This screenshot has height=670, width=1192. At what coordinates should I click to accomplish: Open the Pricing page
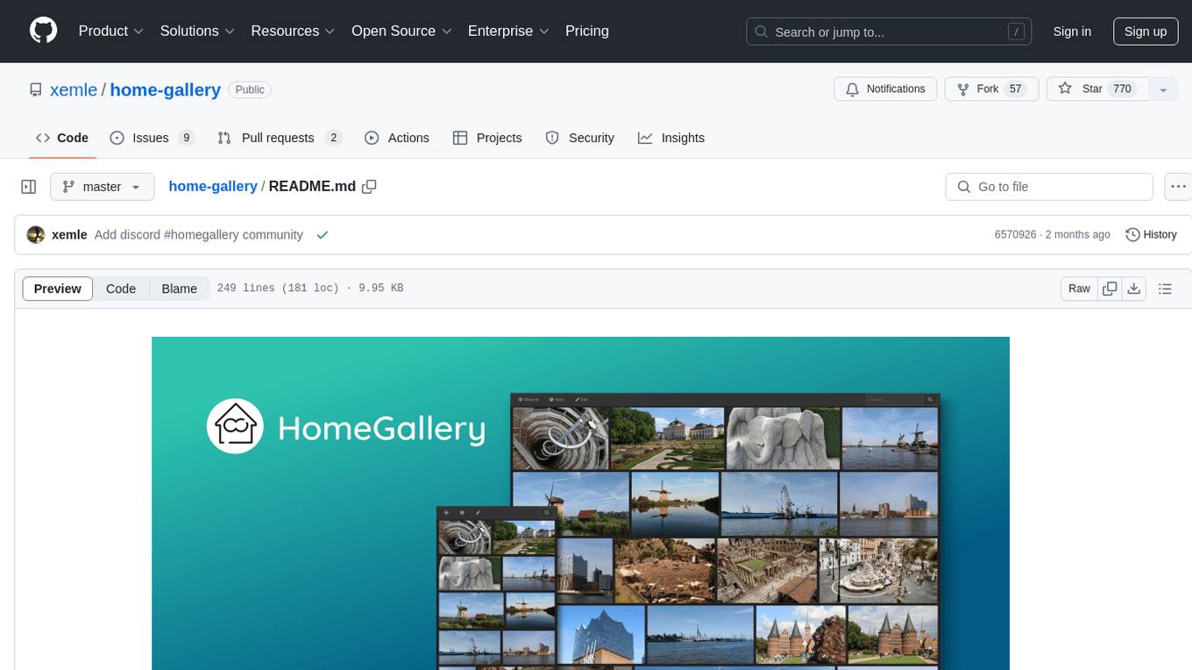tap(587, 31)
